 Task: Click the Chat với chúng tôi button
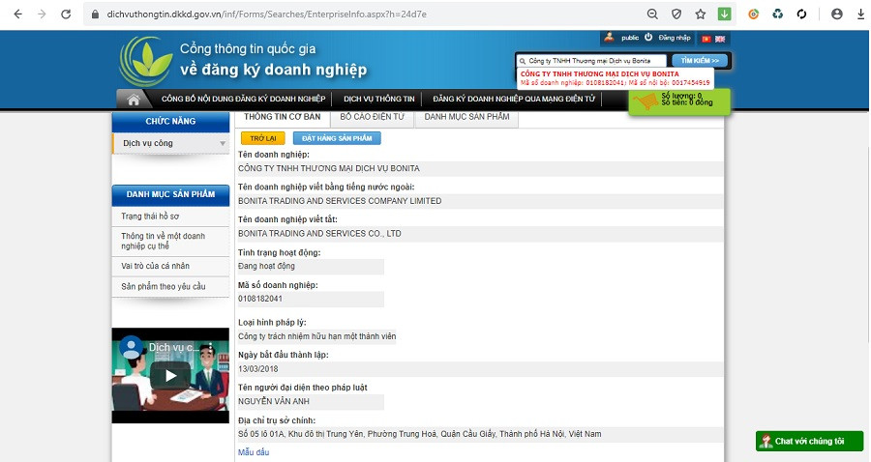(x=809, y=442)
